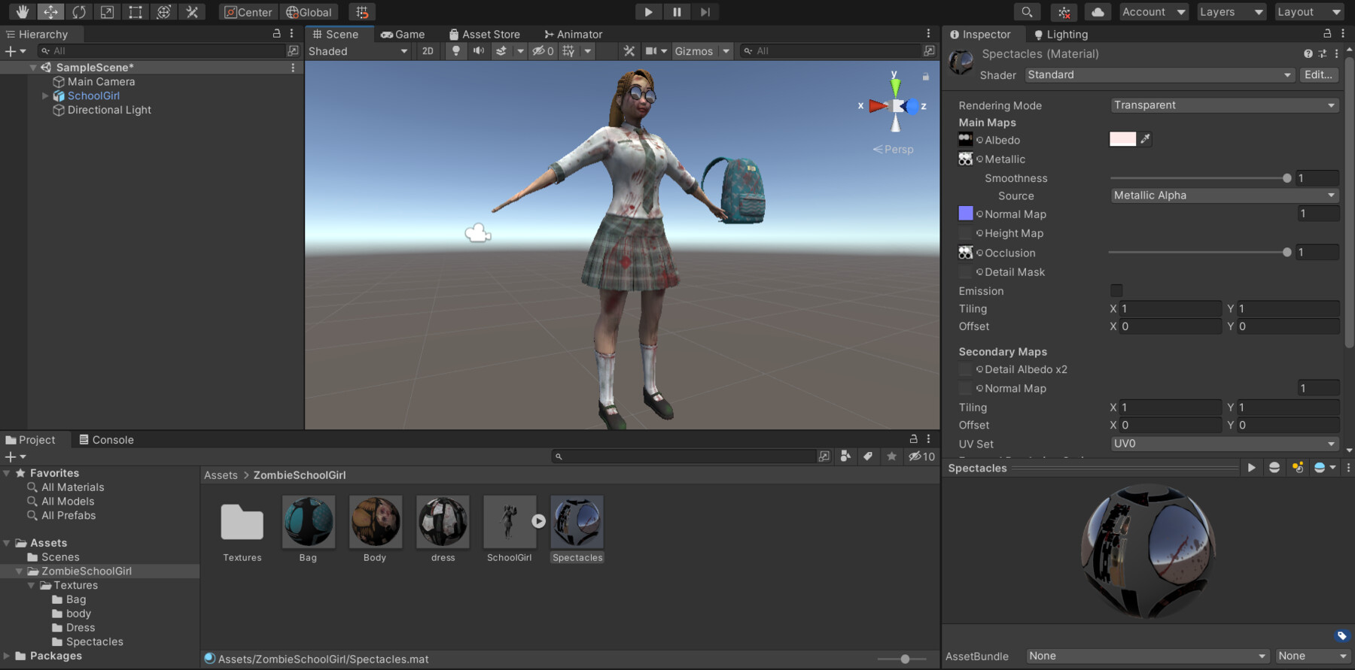Click shader Edit button
Viewport: 1355px width, 670px height.
[x=1318, y=74]
